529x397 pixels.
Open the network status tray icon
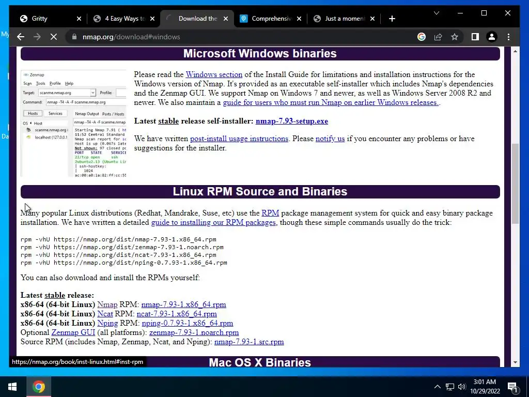(450, 387)
